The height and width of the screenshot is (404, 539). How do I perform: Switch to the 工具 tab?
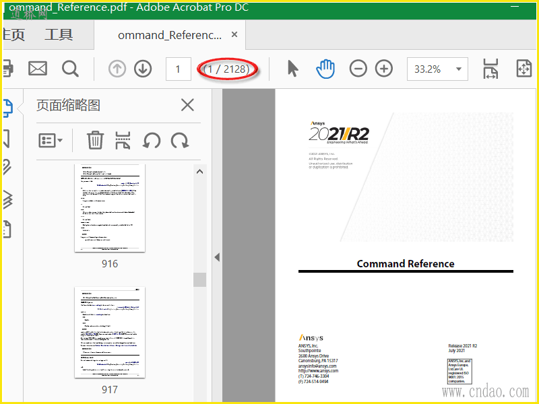coord(59,35)
